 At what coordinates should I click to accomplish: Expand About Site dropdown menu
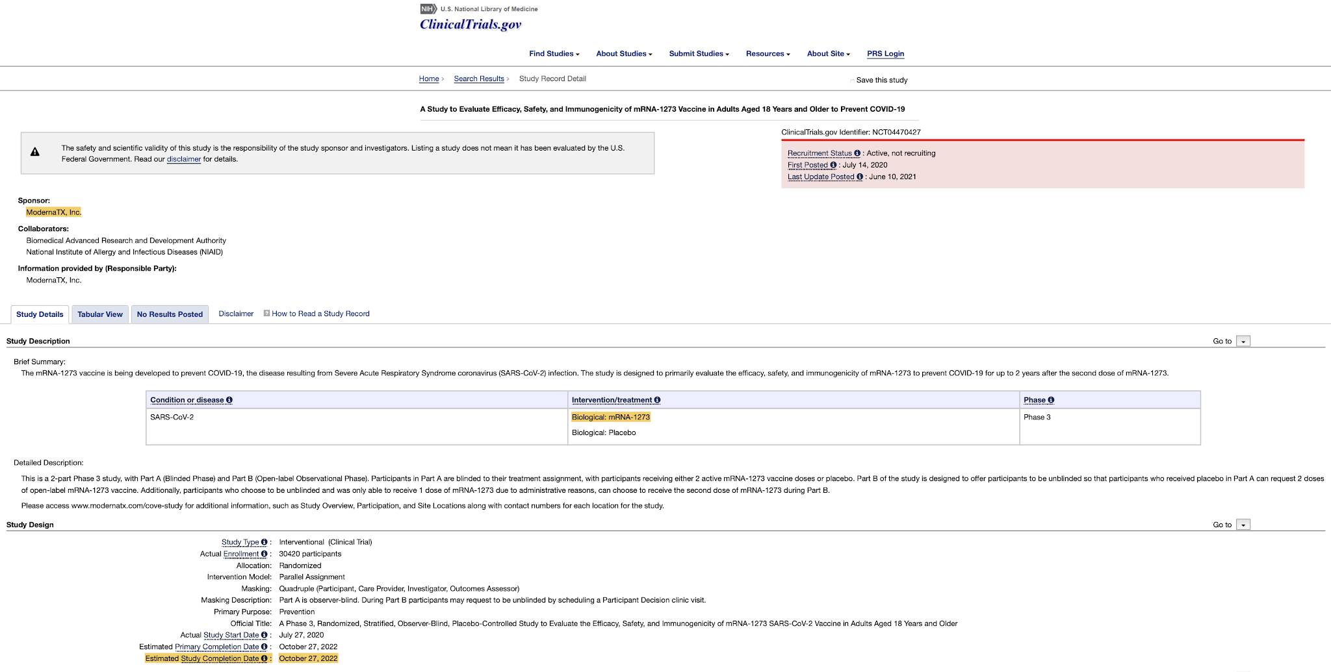828,54
